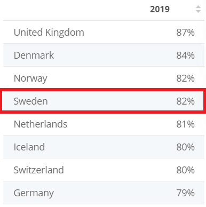Select the Norway row

[104, 78]
